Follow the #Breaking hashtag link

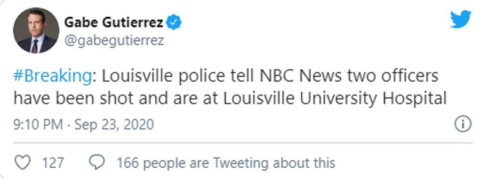click(x=52, y=77)
